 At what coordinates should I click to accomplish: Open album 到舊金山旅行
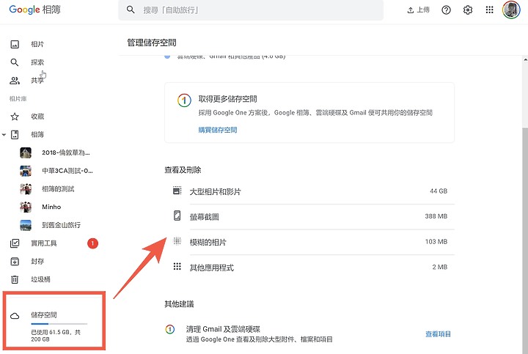click(x=61, y=225)
